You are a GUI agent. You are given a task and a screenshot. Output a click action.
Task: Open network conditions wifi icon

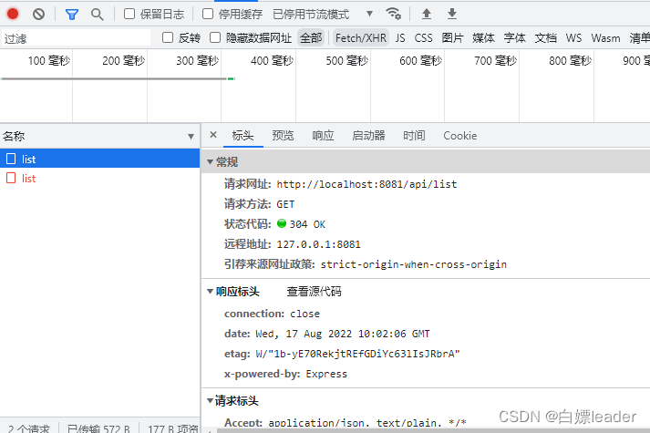(393, 14)
